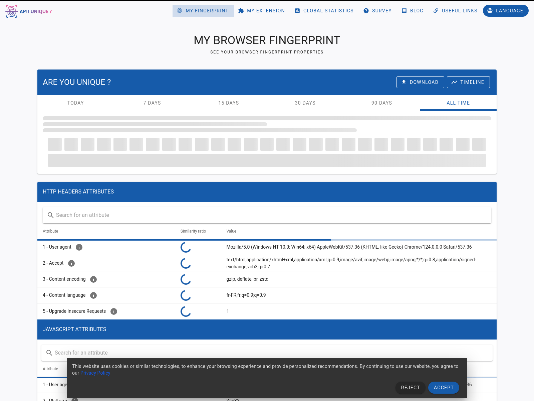Switch to the 15 Days tab
Image resolution: width=534 pixels, height=401 pixels.
(x=229, y=103)
